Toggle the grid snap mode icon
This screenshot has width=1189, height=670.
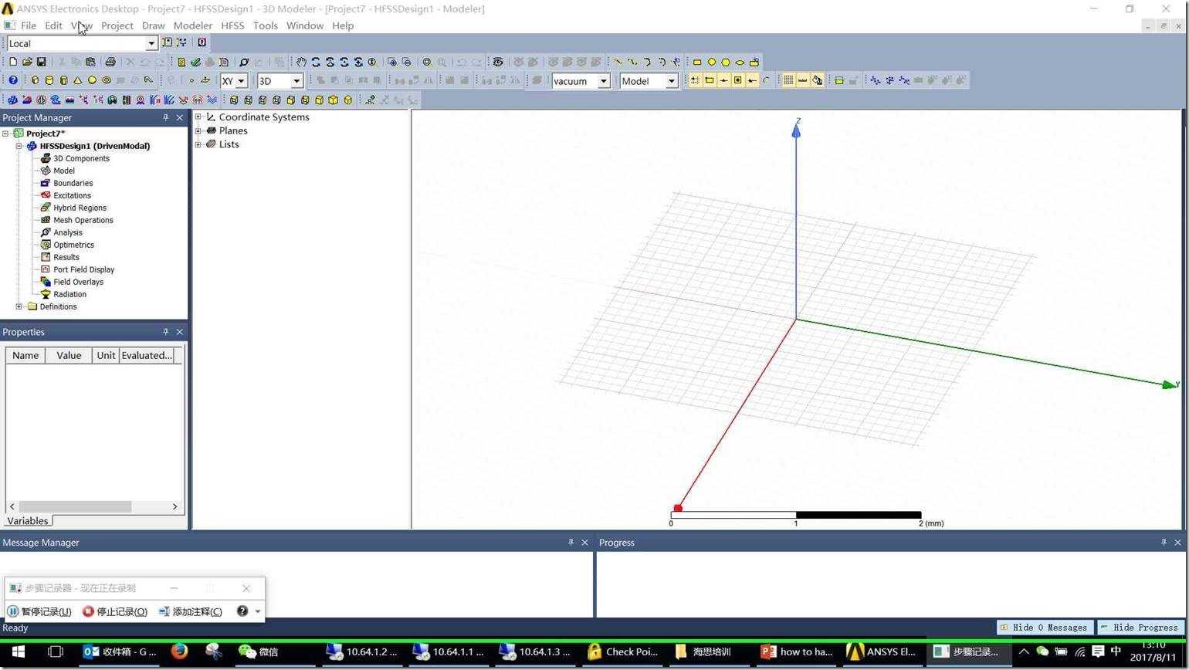(x=695, y=80)
